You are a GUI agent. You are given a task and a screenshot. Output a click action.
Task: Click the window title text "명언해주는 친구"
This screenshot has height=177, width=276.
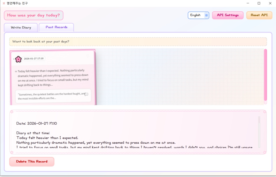click(x=17, y=3)
